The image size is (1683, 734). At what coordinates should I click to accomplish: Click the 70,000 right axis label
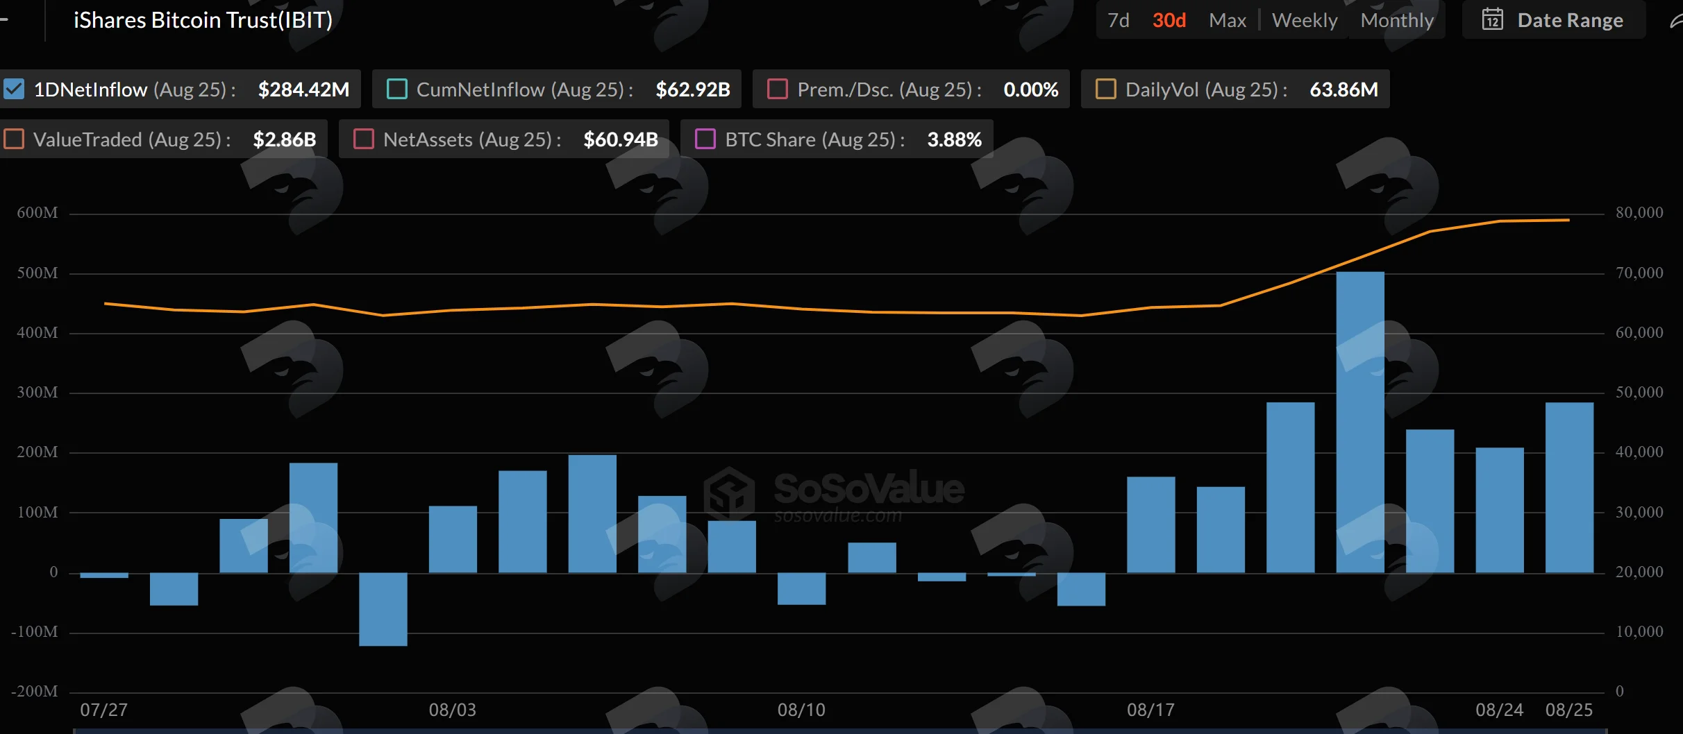(x=1639, y=273)
